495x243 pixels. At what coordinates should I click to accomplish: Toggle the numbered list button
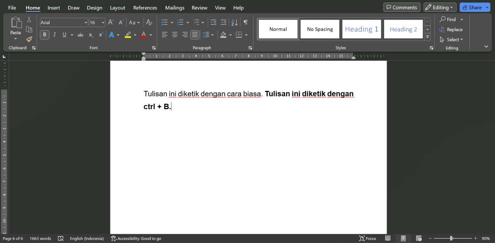click(x=181, y=22)
